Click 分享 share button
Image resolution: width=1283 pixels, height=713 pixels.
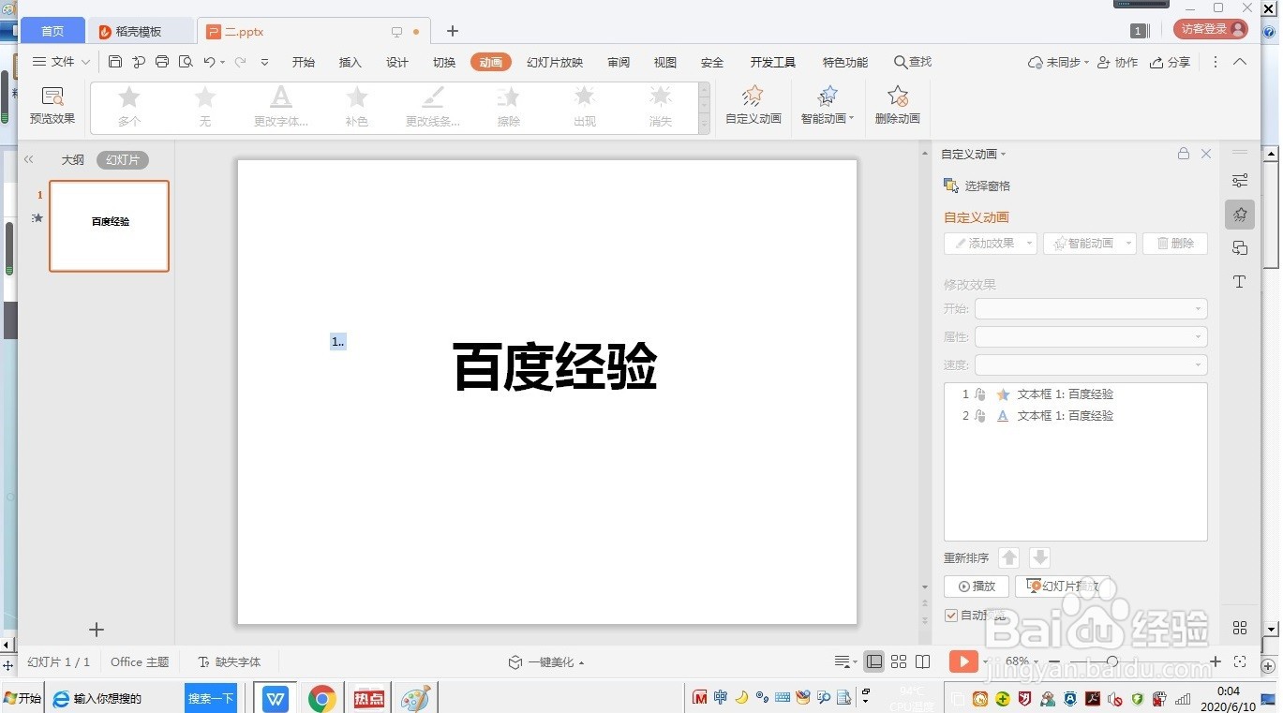1171,62
